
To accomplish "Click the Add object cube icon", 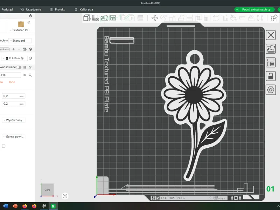I will click(x=87, y=18).
